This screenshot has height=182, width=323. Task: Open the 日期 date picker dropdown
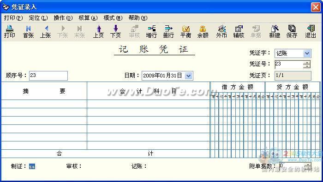pos(188,76)
